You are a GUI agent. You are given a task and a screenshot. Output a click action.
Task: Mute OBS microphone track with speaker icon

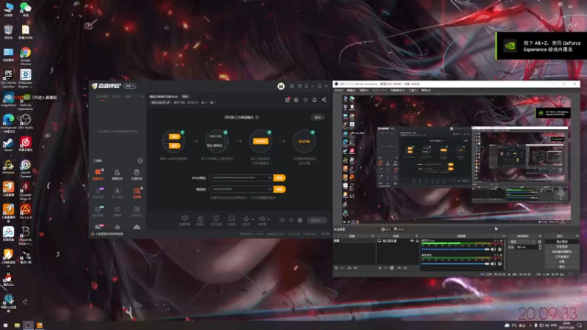click(493, 249)
